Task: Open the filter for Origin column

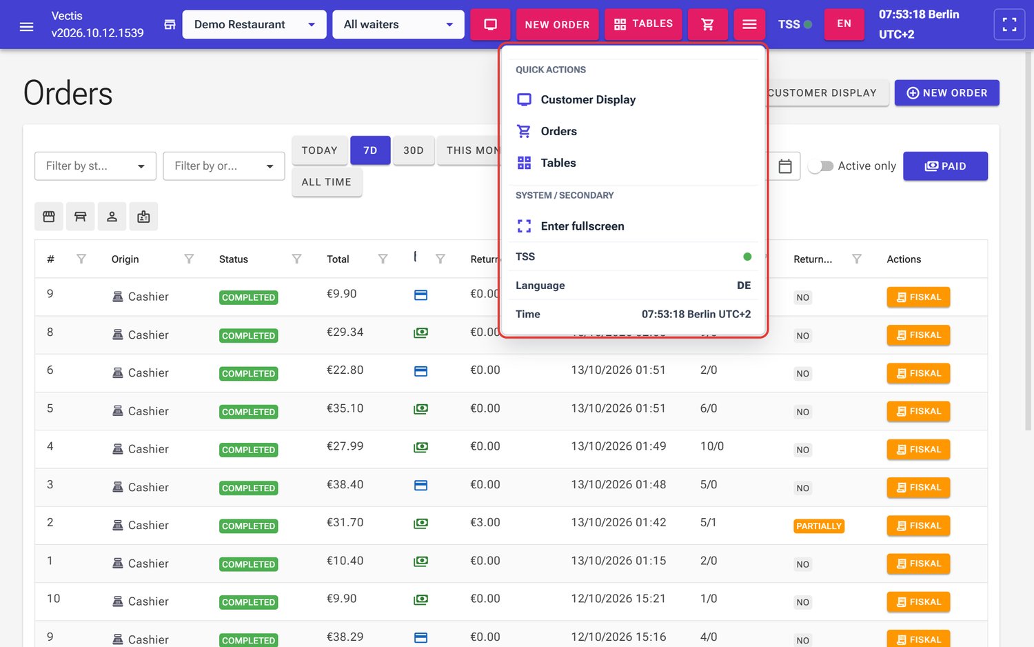Action: tap(189, 259)
